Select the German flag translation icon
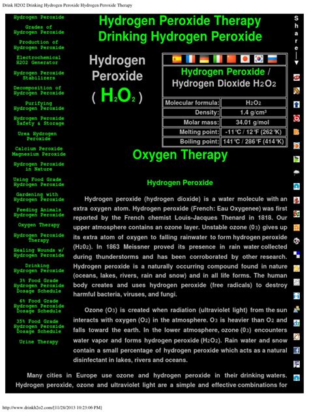This screenshot has height=412, width=309. [x=204, y=59]
